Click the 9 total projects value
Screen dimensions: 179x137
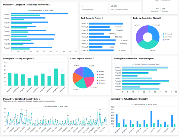(x=82, y=6)
